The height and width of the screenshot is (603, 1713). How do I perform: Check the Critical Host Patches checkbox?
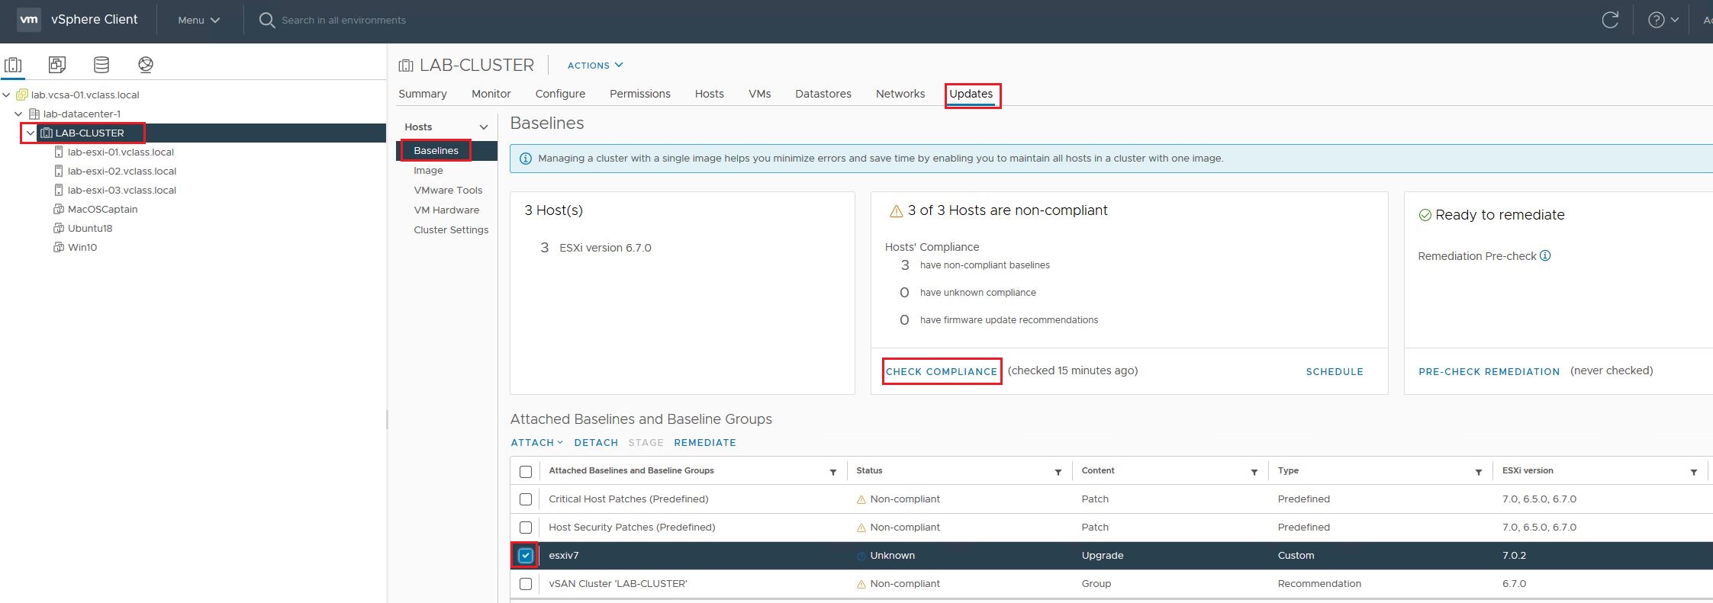click(526, 499)
